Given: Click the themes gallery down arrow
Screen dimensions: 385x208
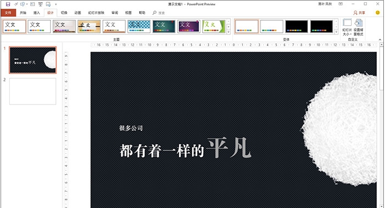Looking at the screenshot, I should click(x=228, y=27).
